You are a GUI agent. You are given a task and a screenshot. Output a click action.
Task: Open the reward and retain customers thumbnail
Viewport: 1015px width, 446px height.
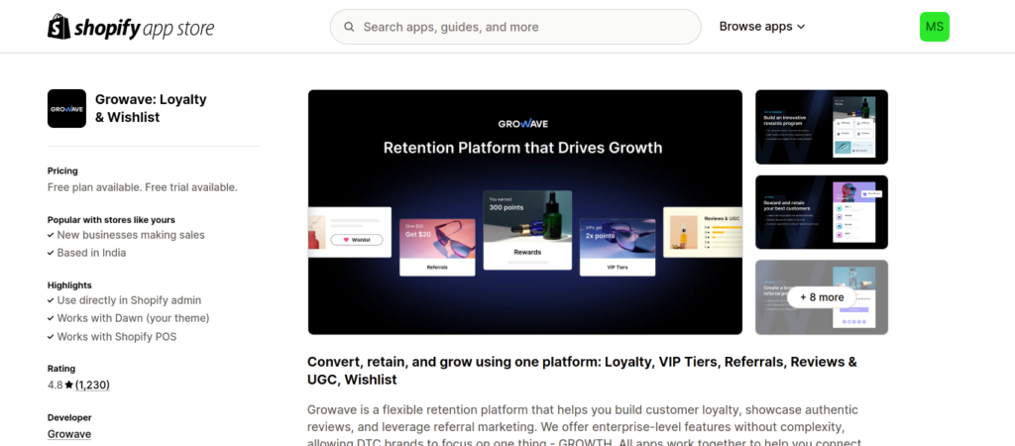point(822,212)
